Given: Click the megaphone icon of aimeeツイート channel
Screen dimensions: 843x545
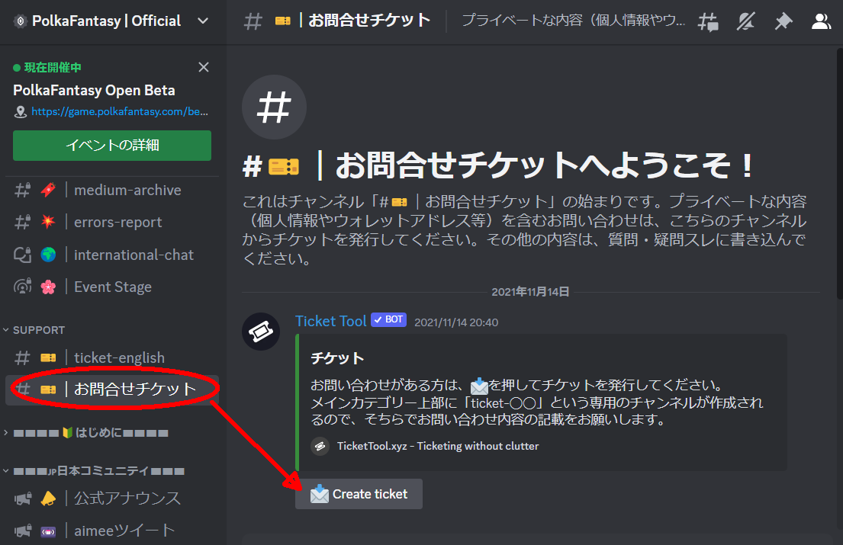Looking at the screenshot, I should click(23, 531).
